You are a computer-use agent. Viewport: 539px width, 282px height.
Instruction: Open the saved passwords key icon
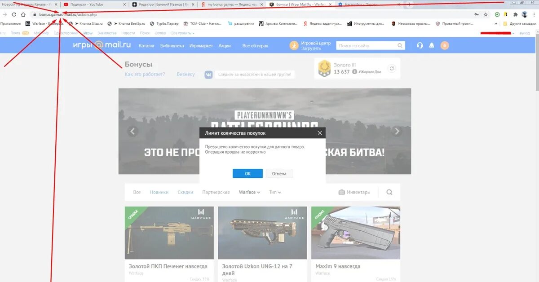(477, 14)
